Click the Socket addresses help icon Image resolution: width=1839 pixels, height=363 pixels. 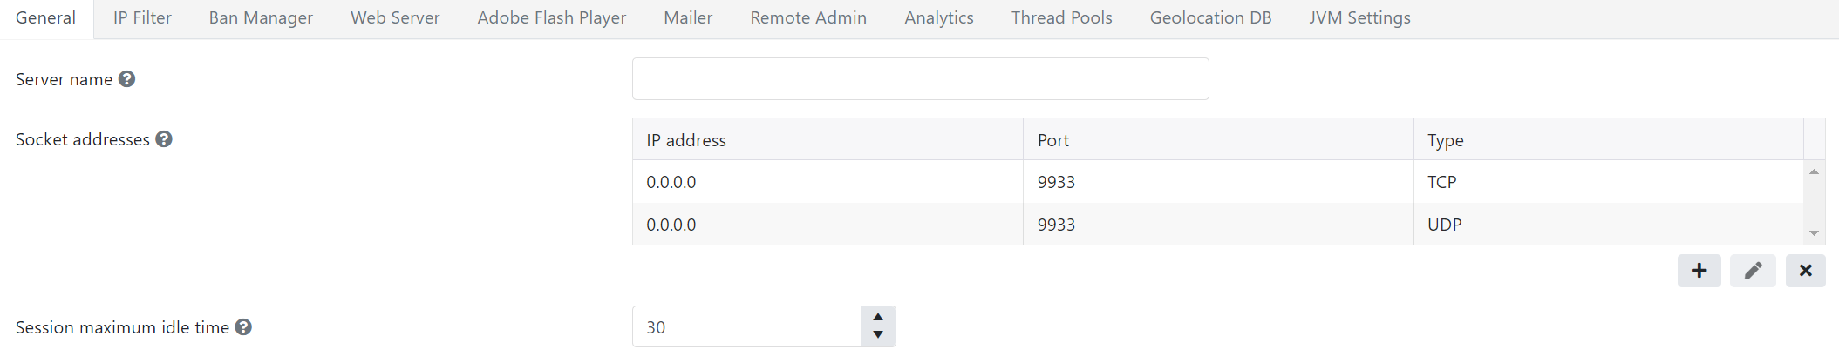(x=164, y=139)
